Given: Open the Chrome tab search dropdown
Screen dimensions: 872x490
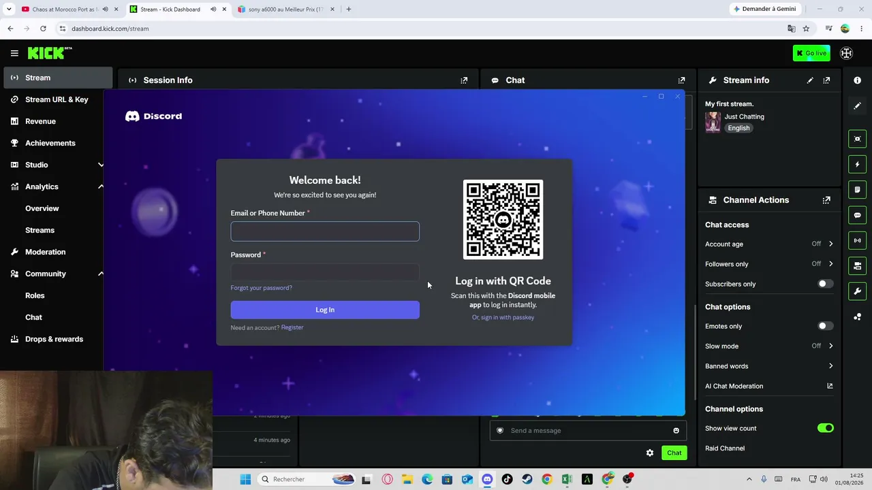Looking at the screenshot, I should 9,10.
